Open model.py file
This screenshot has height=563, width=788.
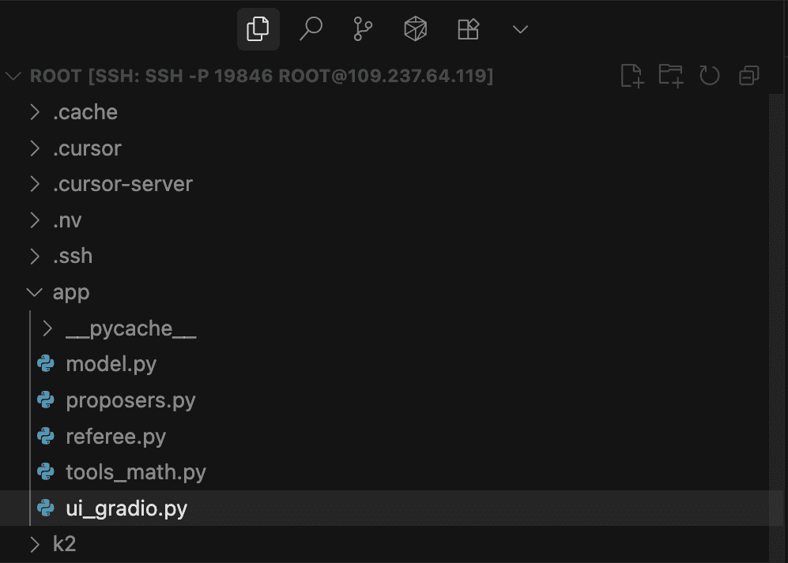click(111, 364)
